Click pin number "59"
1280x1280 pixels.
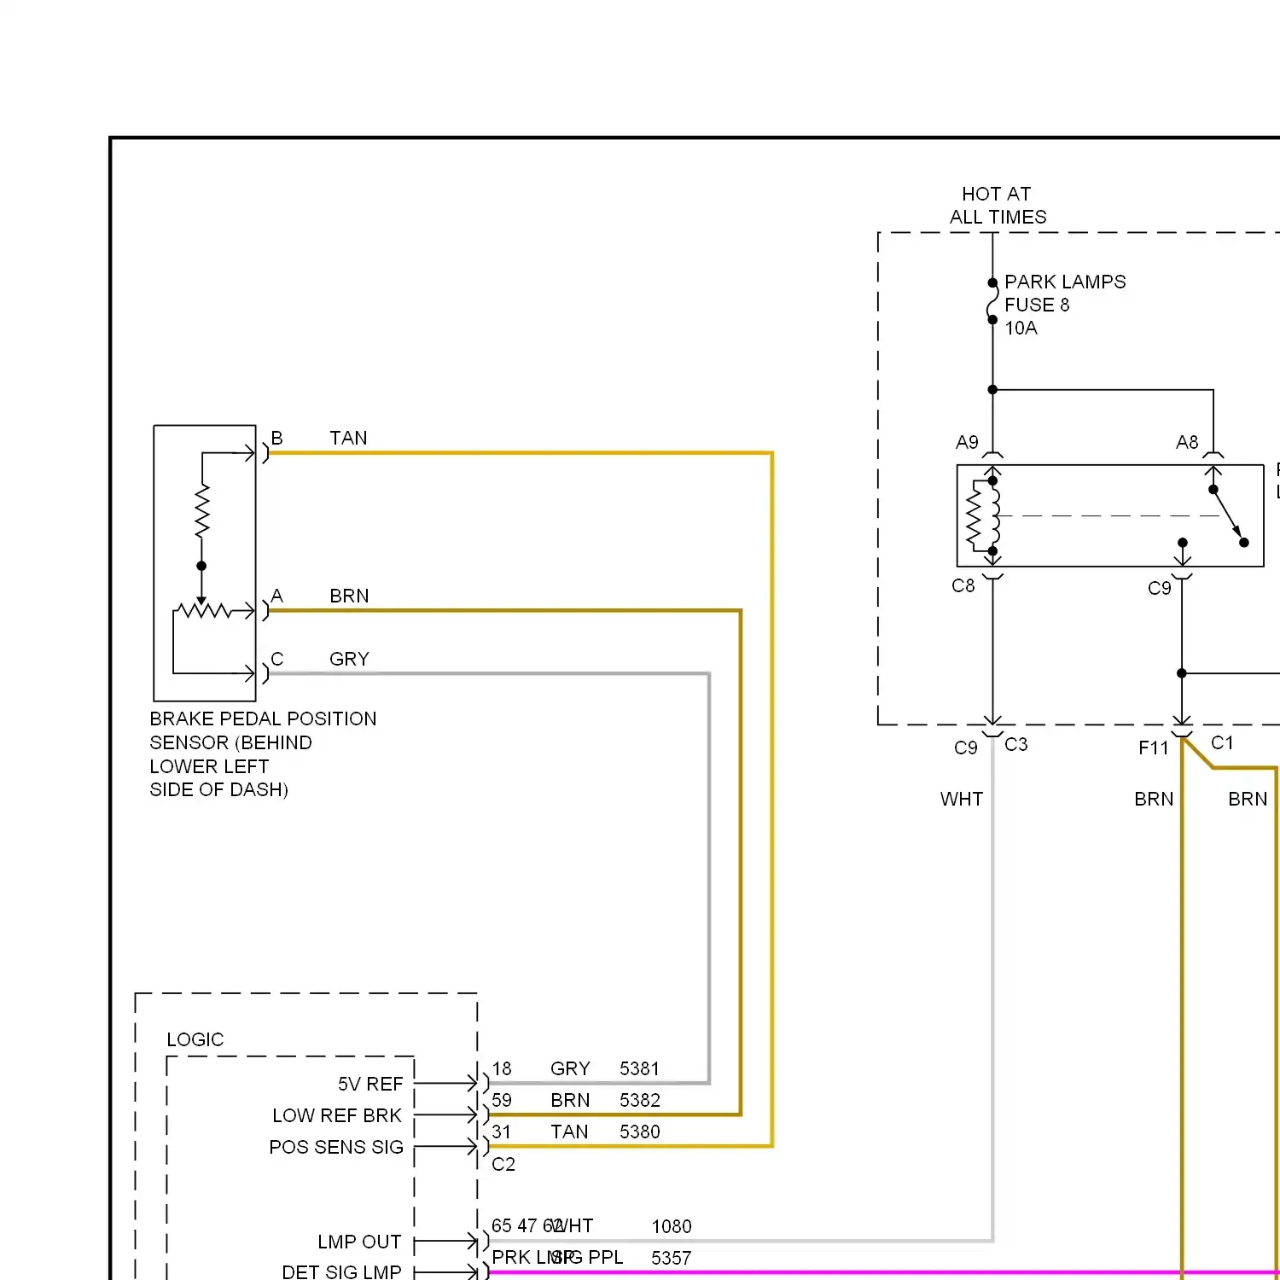(x=502, y=1100)
